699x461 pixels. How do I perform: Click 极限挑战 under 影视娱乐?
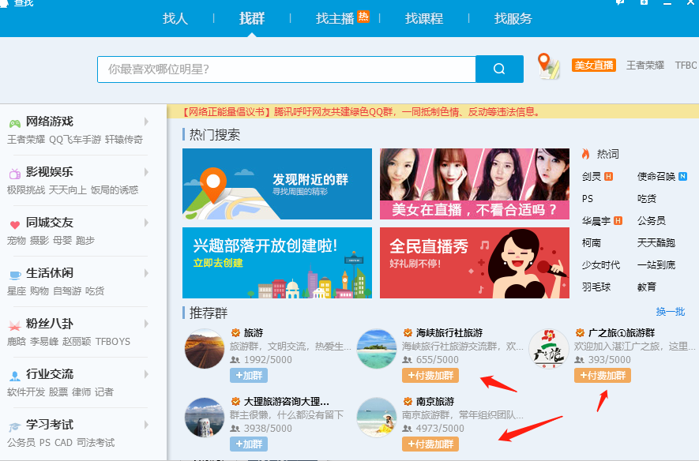point(26,190)
